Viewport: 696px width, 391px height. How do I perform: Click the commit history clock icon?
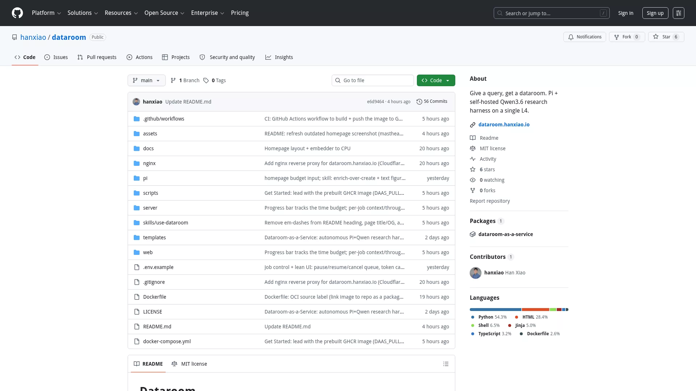click(419, 102)
